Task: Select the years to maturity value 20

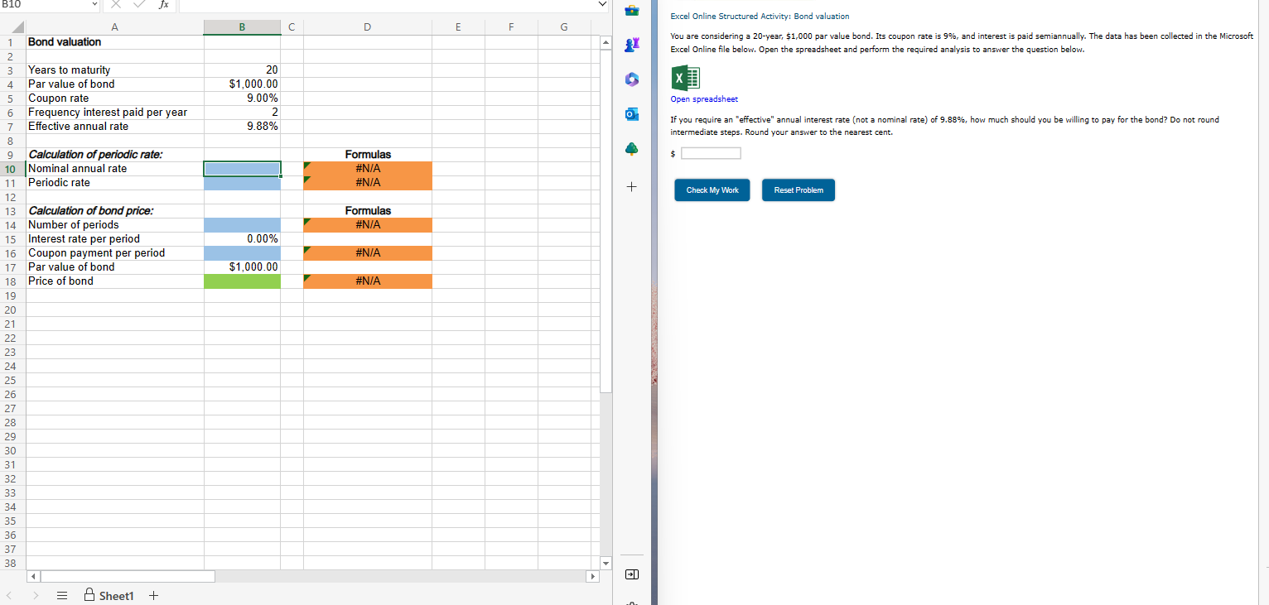Action: (x=242, y=70)
